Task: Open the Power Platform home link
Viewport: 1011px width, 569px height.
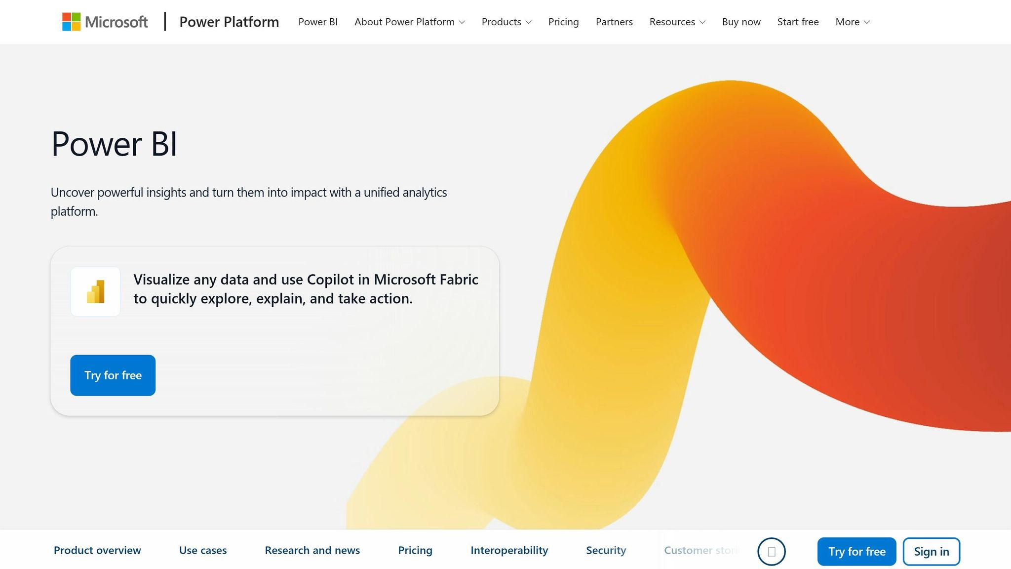Action: (229, 22)
